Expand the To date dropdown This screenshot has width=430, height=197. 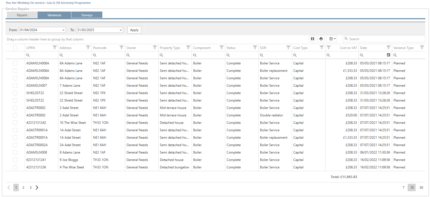121,30
